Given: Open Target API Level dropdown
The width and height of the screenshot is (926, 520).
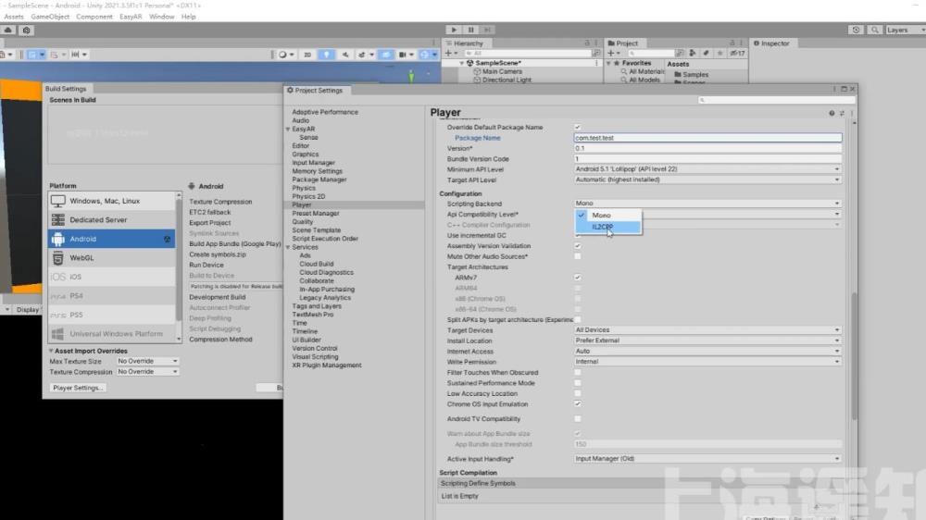Looking at the screenshot, I should [x=707, y=180].
